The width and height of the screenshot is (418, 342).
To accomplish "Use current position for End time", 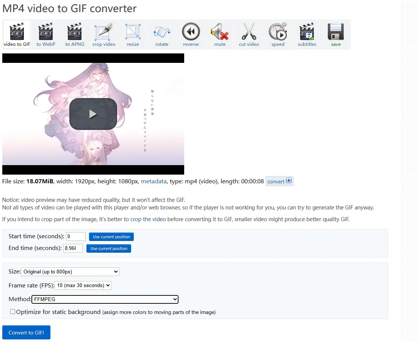I will pos(109,248).
